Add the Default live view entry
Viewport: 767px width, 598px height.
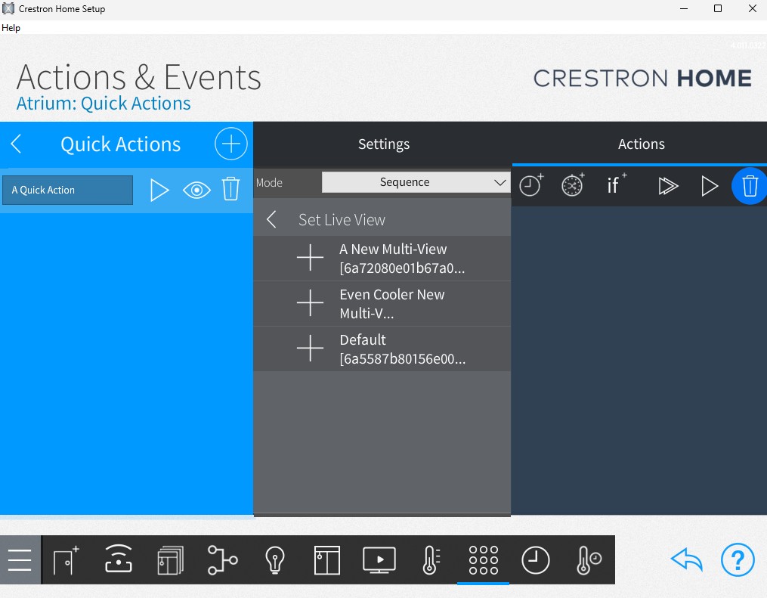click(310, 349)
